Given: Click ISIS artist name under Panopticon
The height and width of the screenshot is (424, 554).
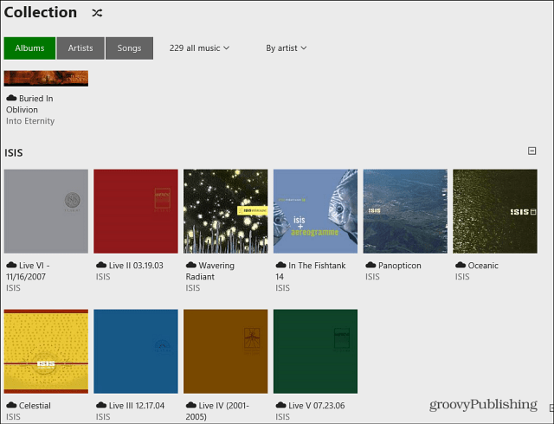Looking at the screenshot, I should (x=372, y=277).
